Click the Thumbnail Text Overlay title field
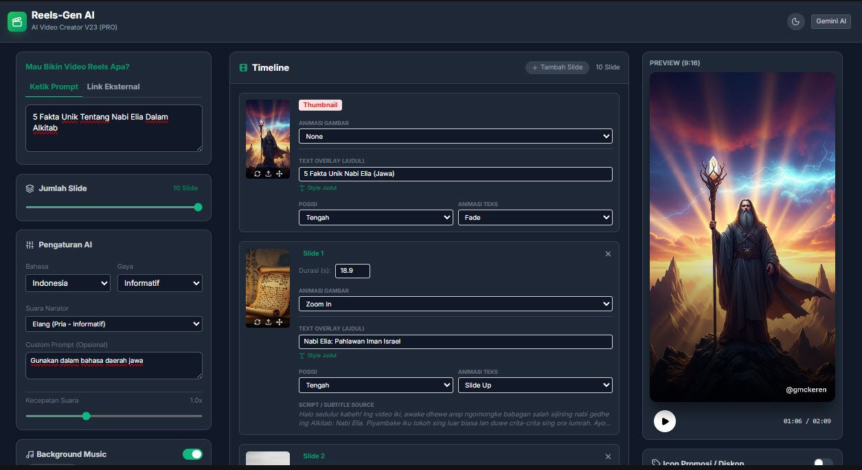 (x=455, y=174)
